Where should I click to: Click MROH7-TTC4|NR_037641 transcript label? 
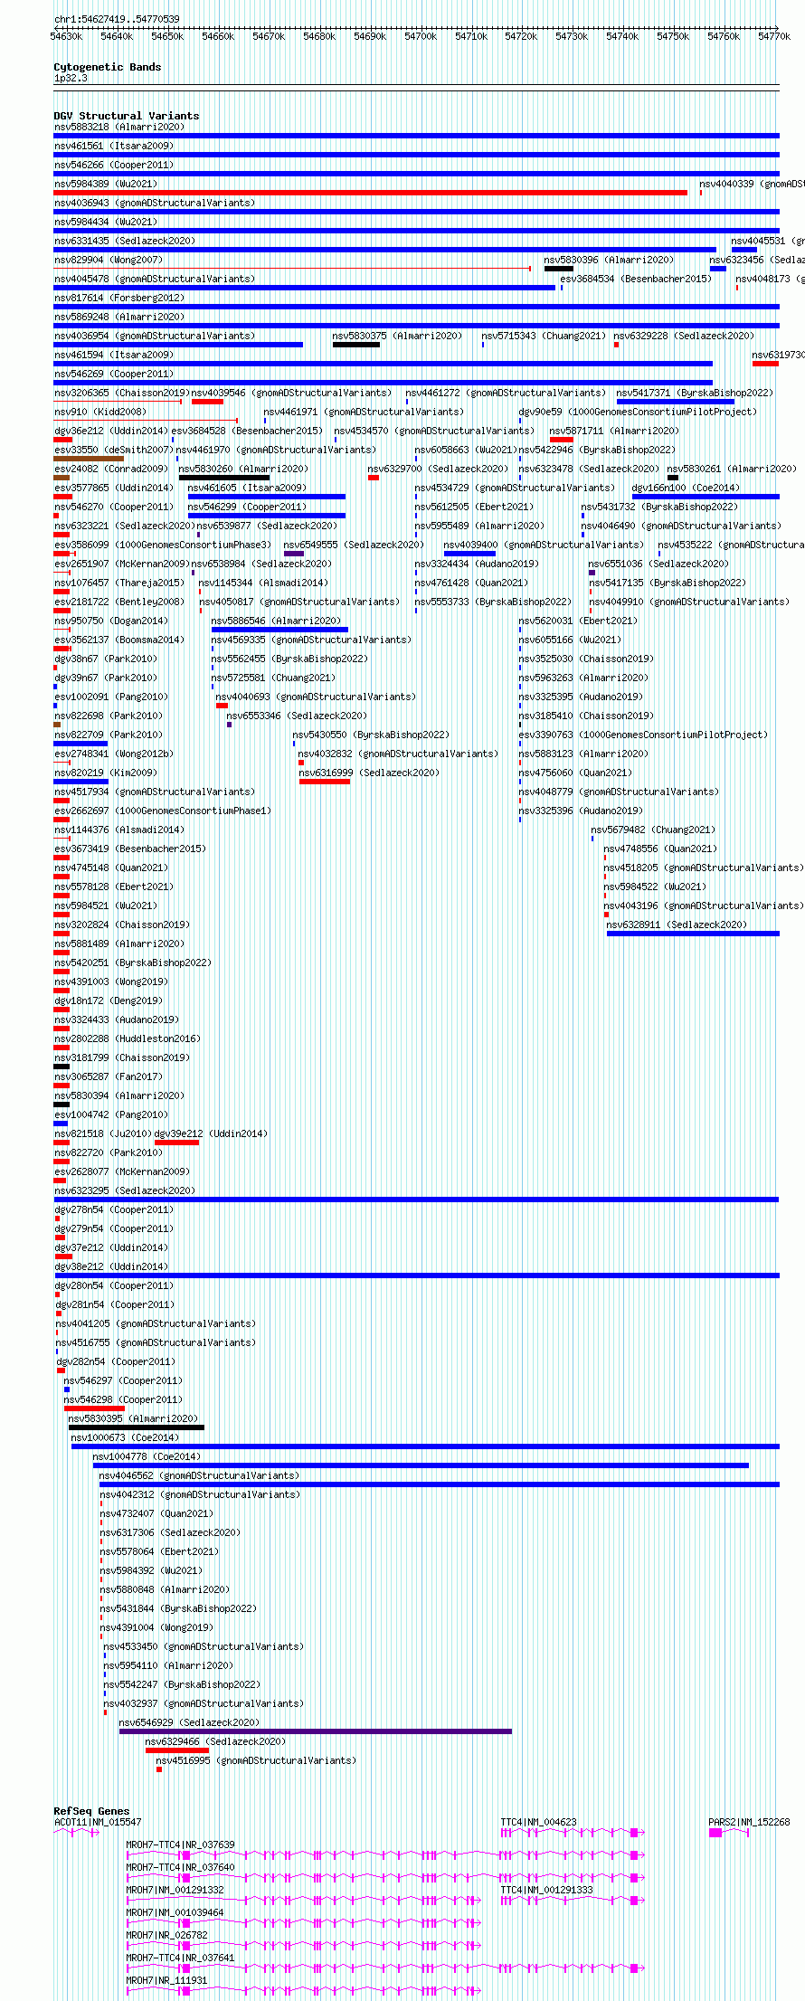pyautogui.click(x=180, y=1958)
